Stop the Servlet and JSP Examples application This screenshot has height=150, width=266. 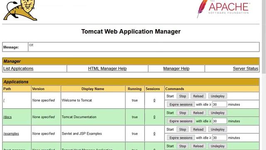(182, 130)
